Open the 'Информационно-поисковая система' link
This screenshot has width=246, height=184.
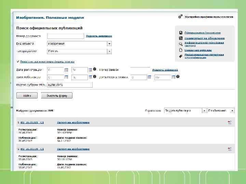(x=204, y=44)
